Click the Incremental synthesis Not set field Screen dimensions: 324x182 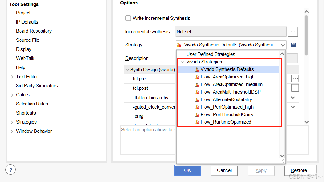231,32
